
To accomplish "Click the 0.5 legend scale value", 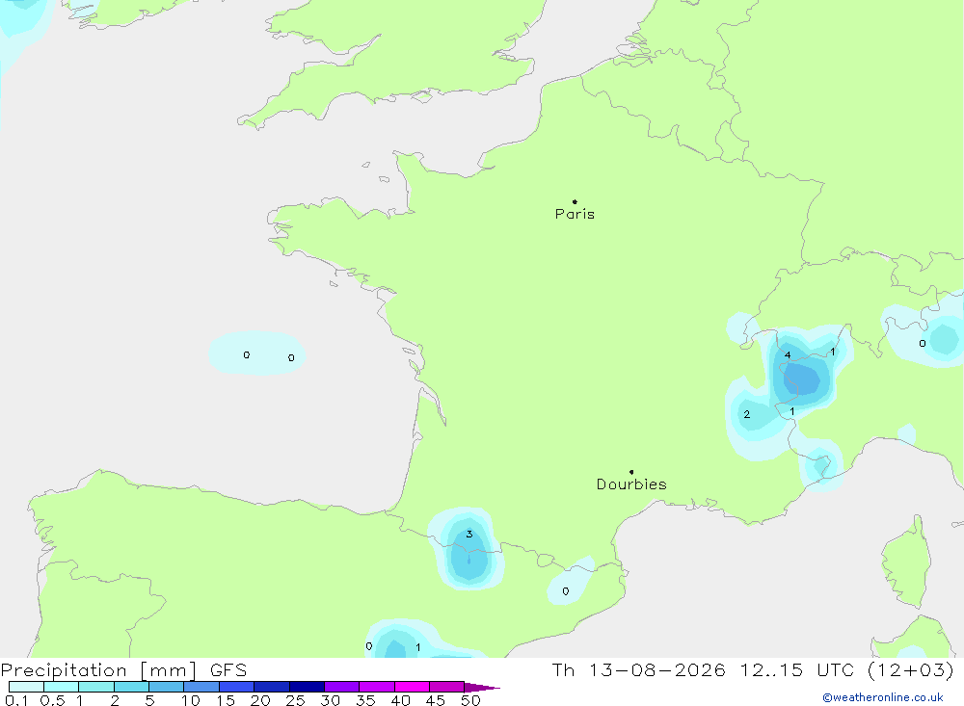I will click(x=52, y=700).
